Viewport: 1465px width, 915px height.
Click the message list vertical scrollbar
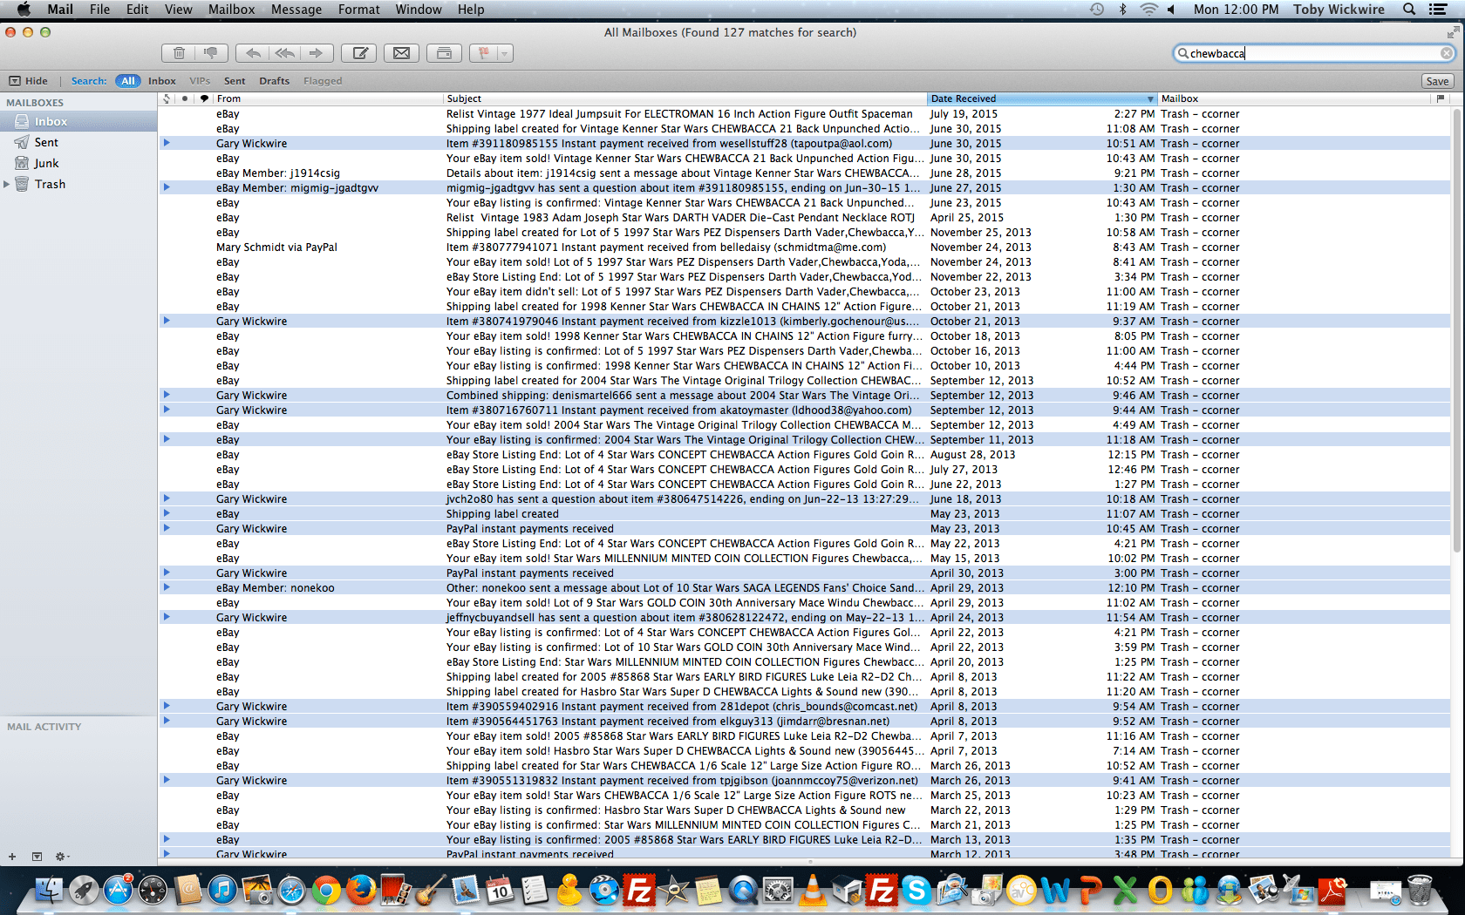click(1457, 329)
